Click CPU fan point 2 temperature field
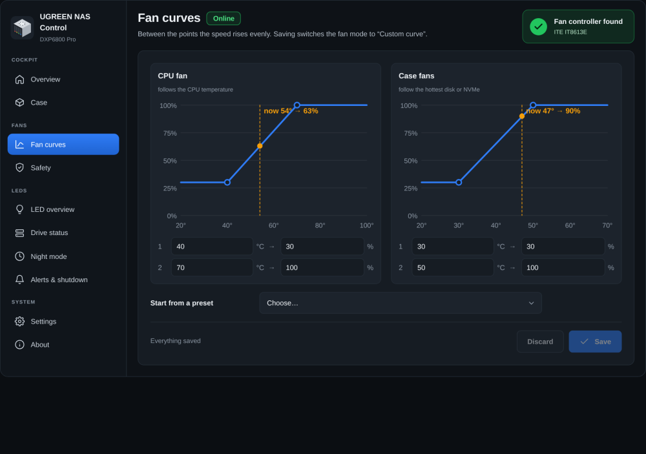 [212, 268]
